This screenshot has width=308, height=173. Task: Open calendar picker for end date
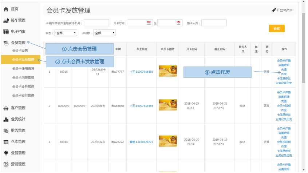pyautogui.click(x=178, y=23)
